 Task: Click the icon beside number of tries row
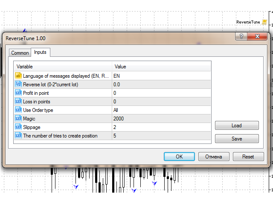[x=18, y=135]
